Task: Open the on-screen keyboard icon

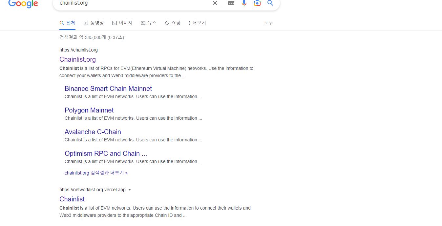Action: tap(231, 3)
